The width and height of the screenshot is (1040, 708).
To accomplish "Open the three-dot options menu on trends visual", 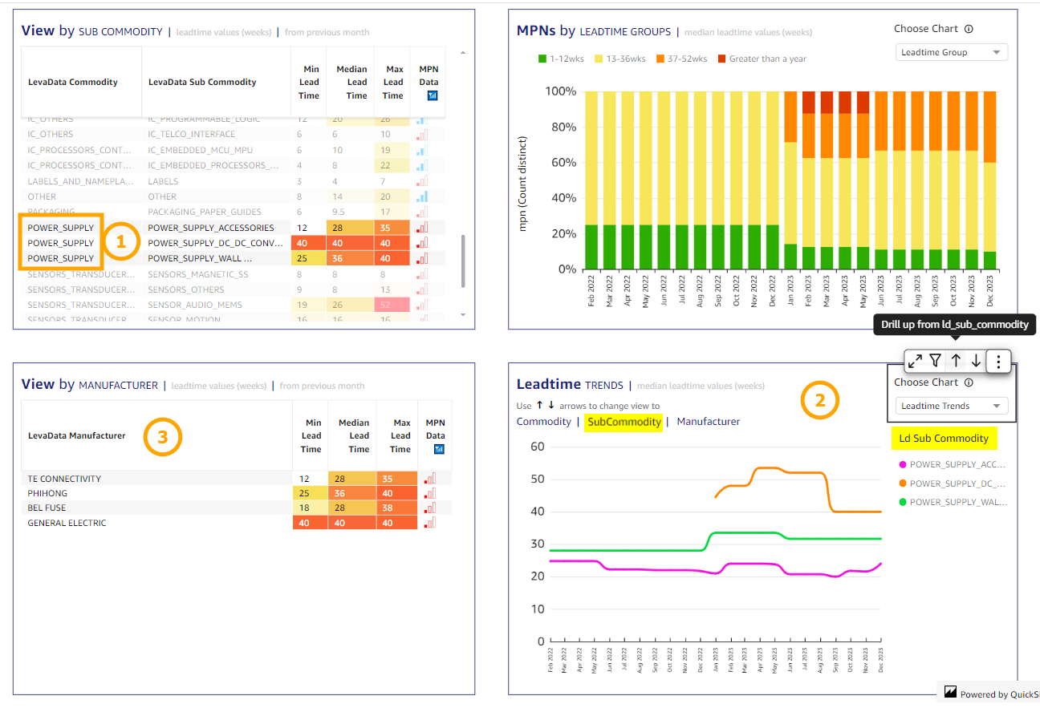I will click(998, 362).
